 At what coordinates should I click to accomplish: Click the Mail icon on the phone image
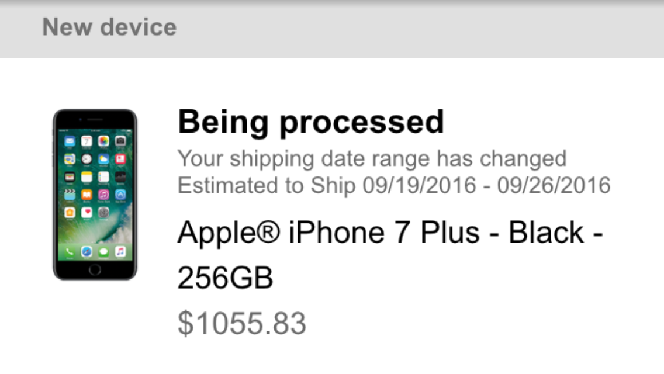70,141
